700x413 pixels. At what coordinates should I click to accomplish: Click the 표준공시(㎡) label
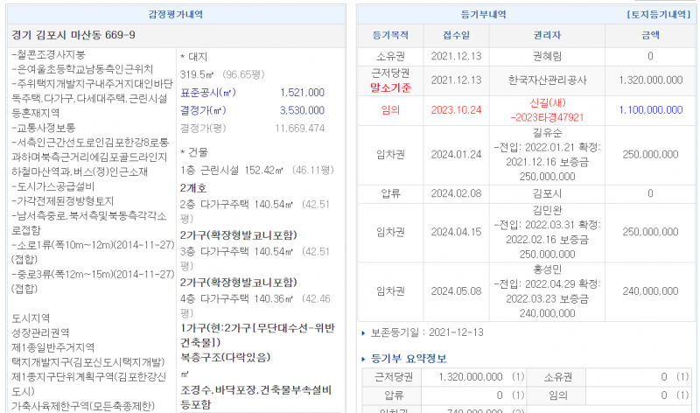coord(208,93)
